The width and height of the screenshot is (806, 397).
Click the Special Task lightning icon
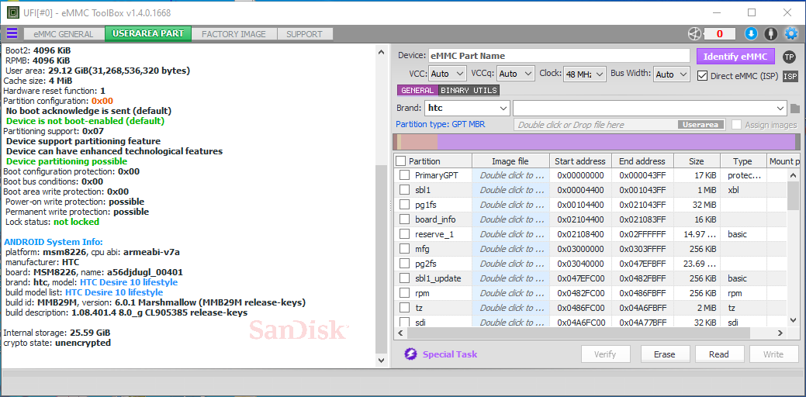coord(410,354)
